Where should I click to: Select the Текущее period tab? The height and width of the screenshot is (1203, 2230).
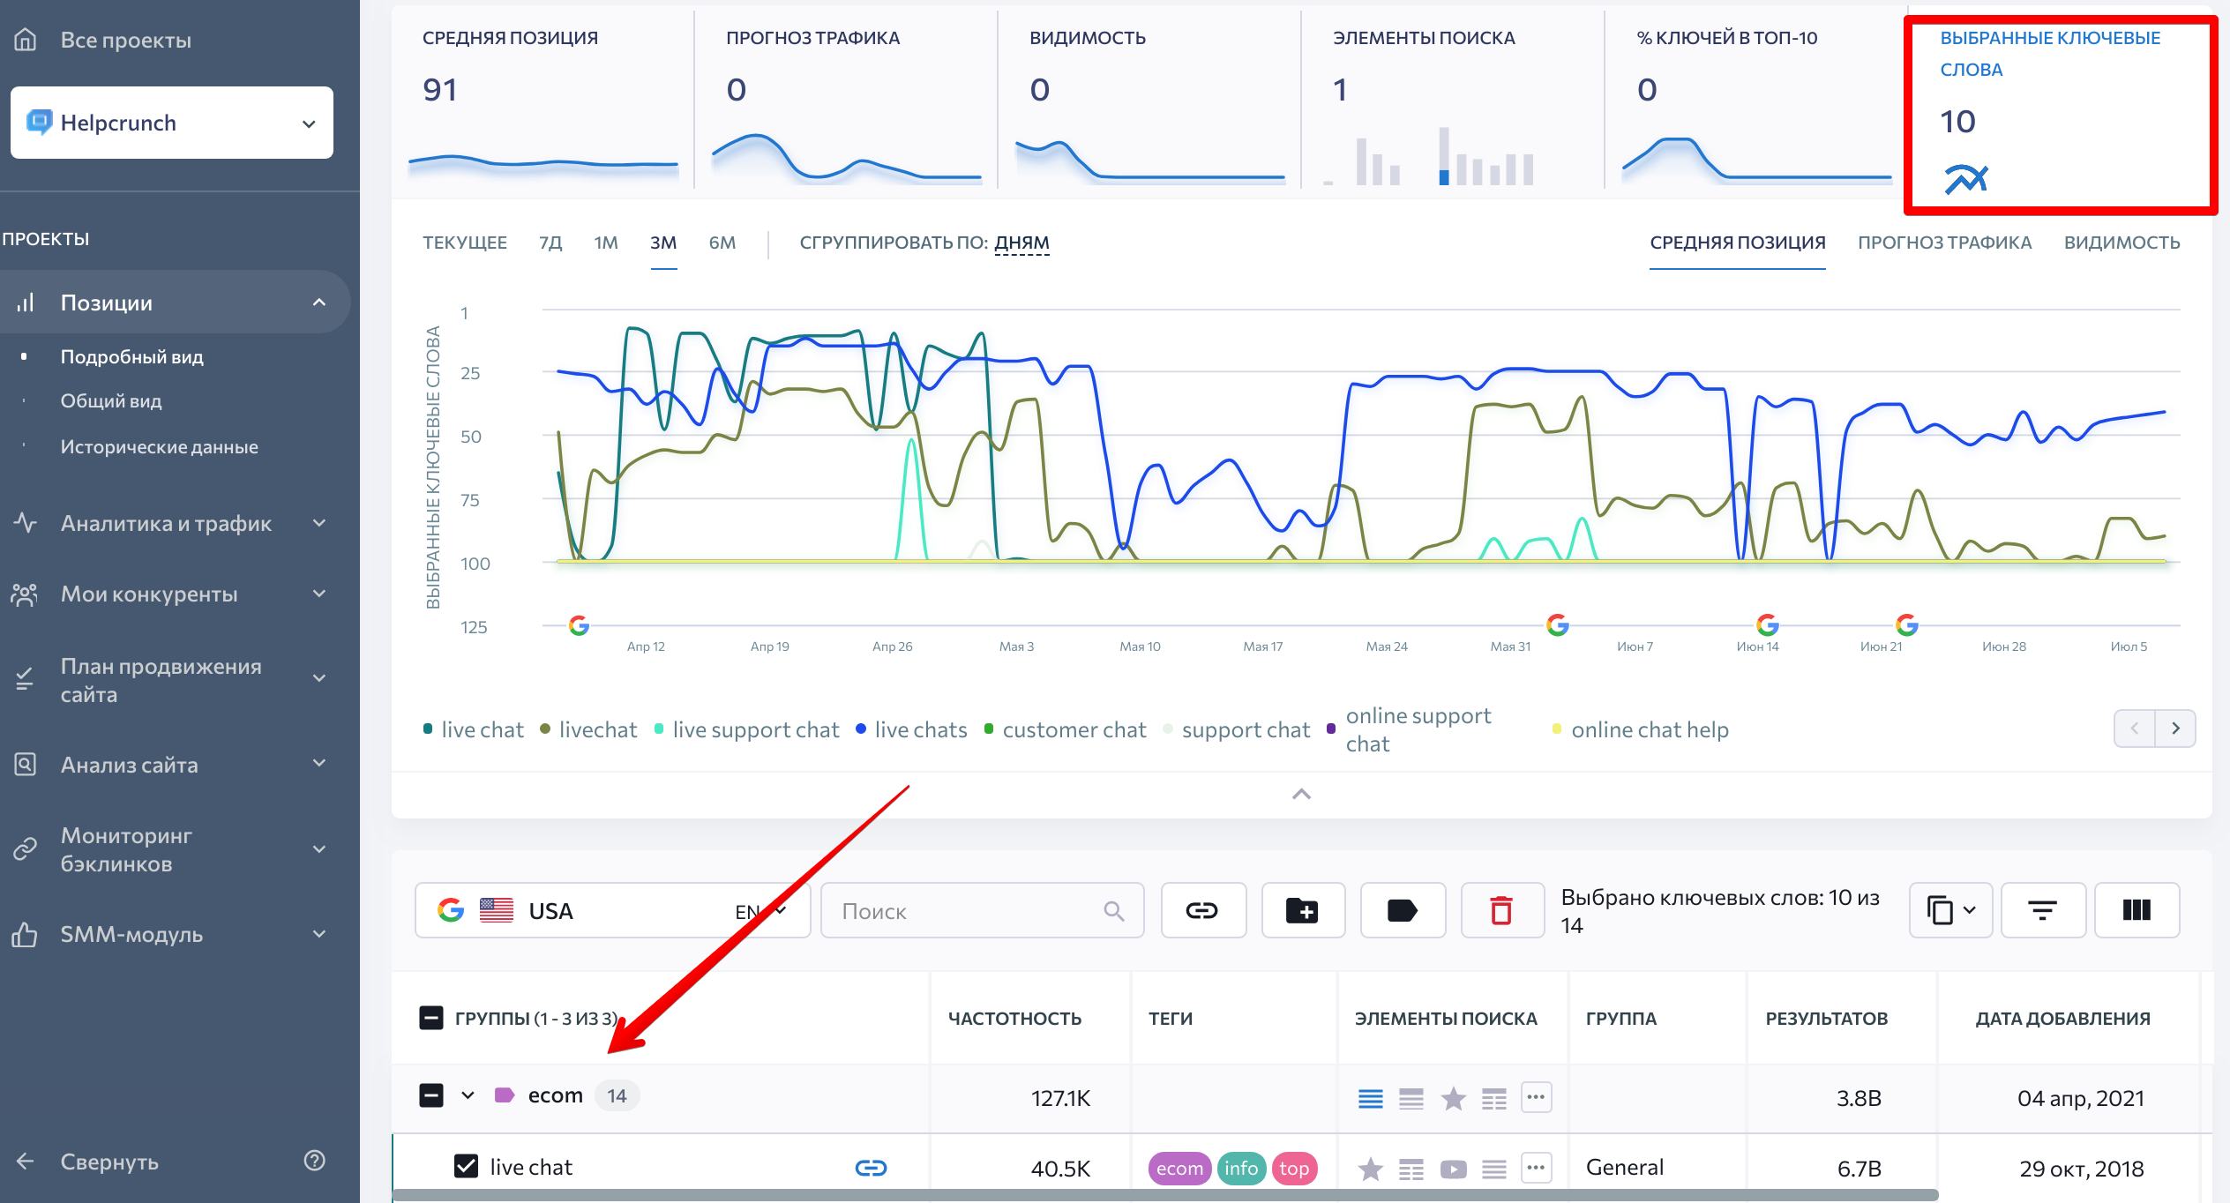465,243
